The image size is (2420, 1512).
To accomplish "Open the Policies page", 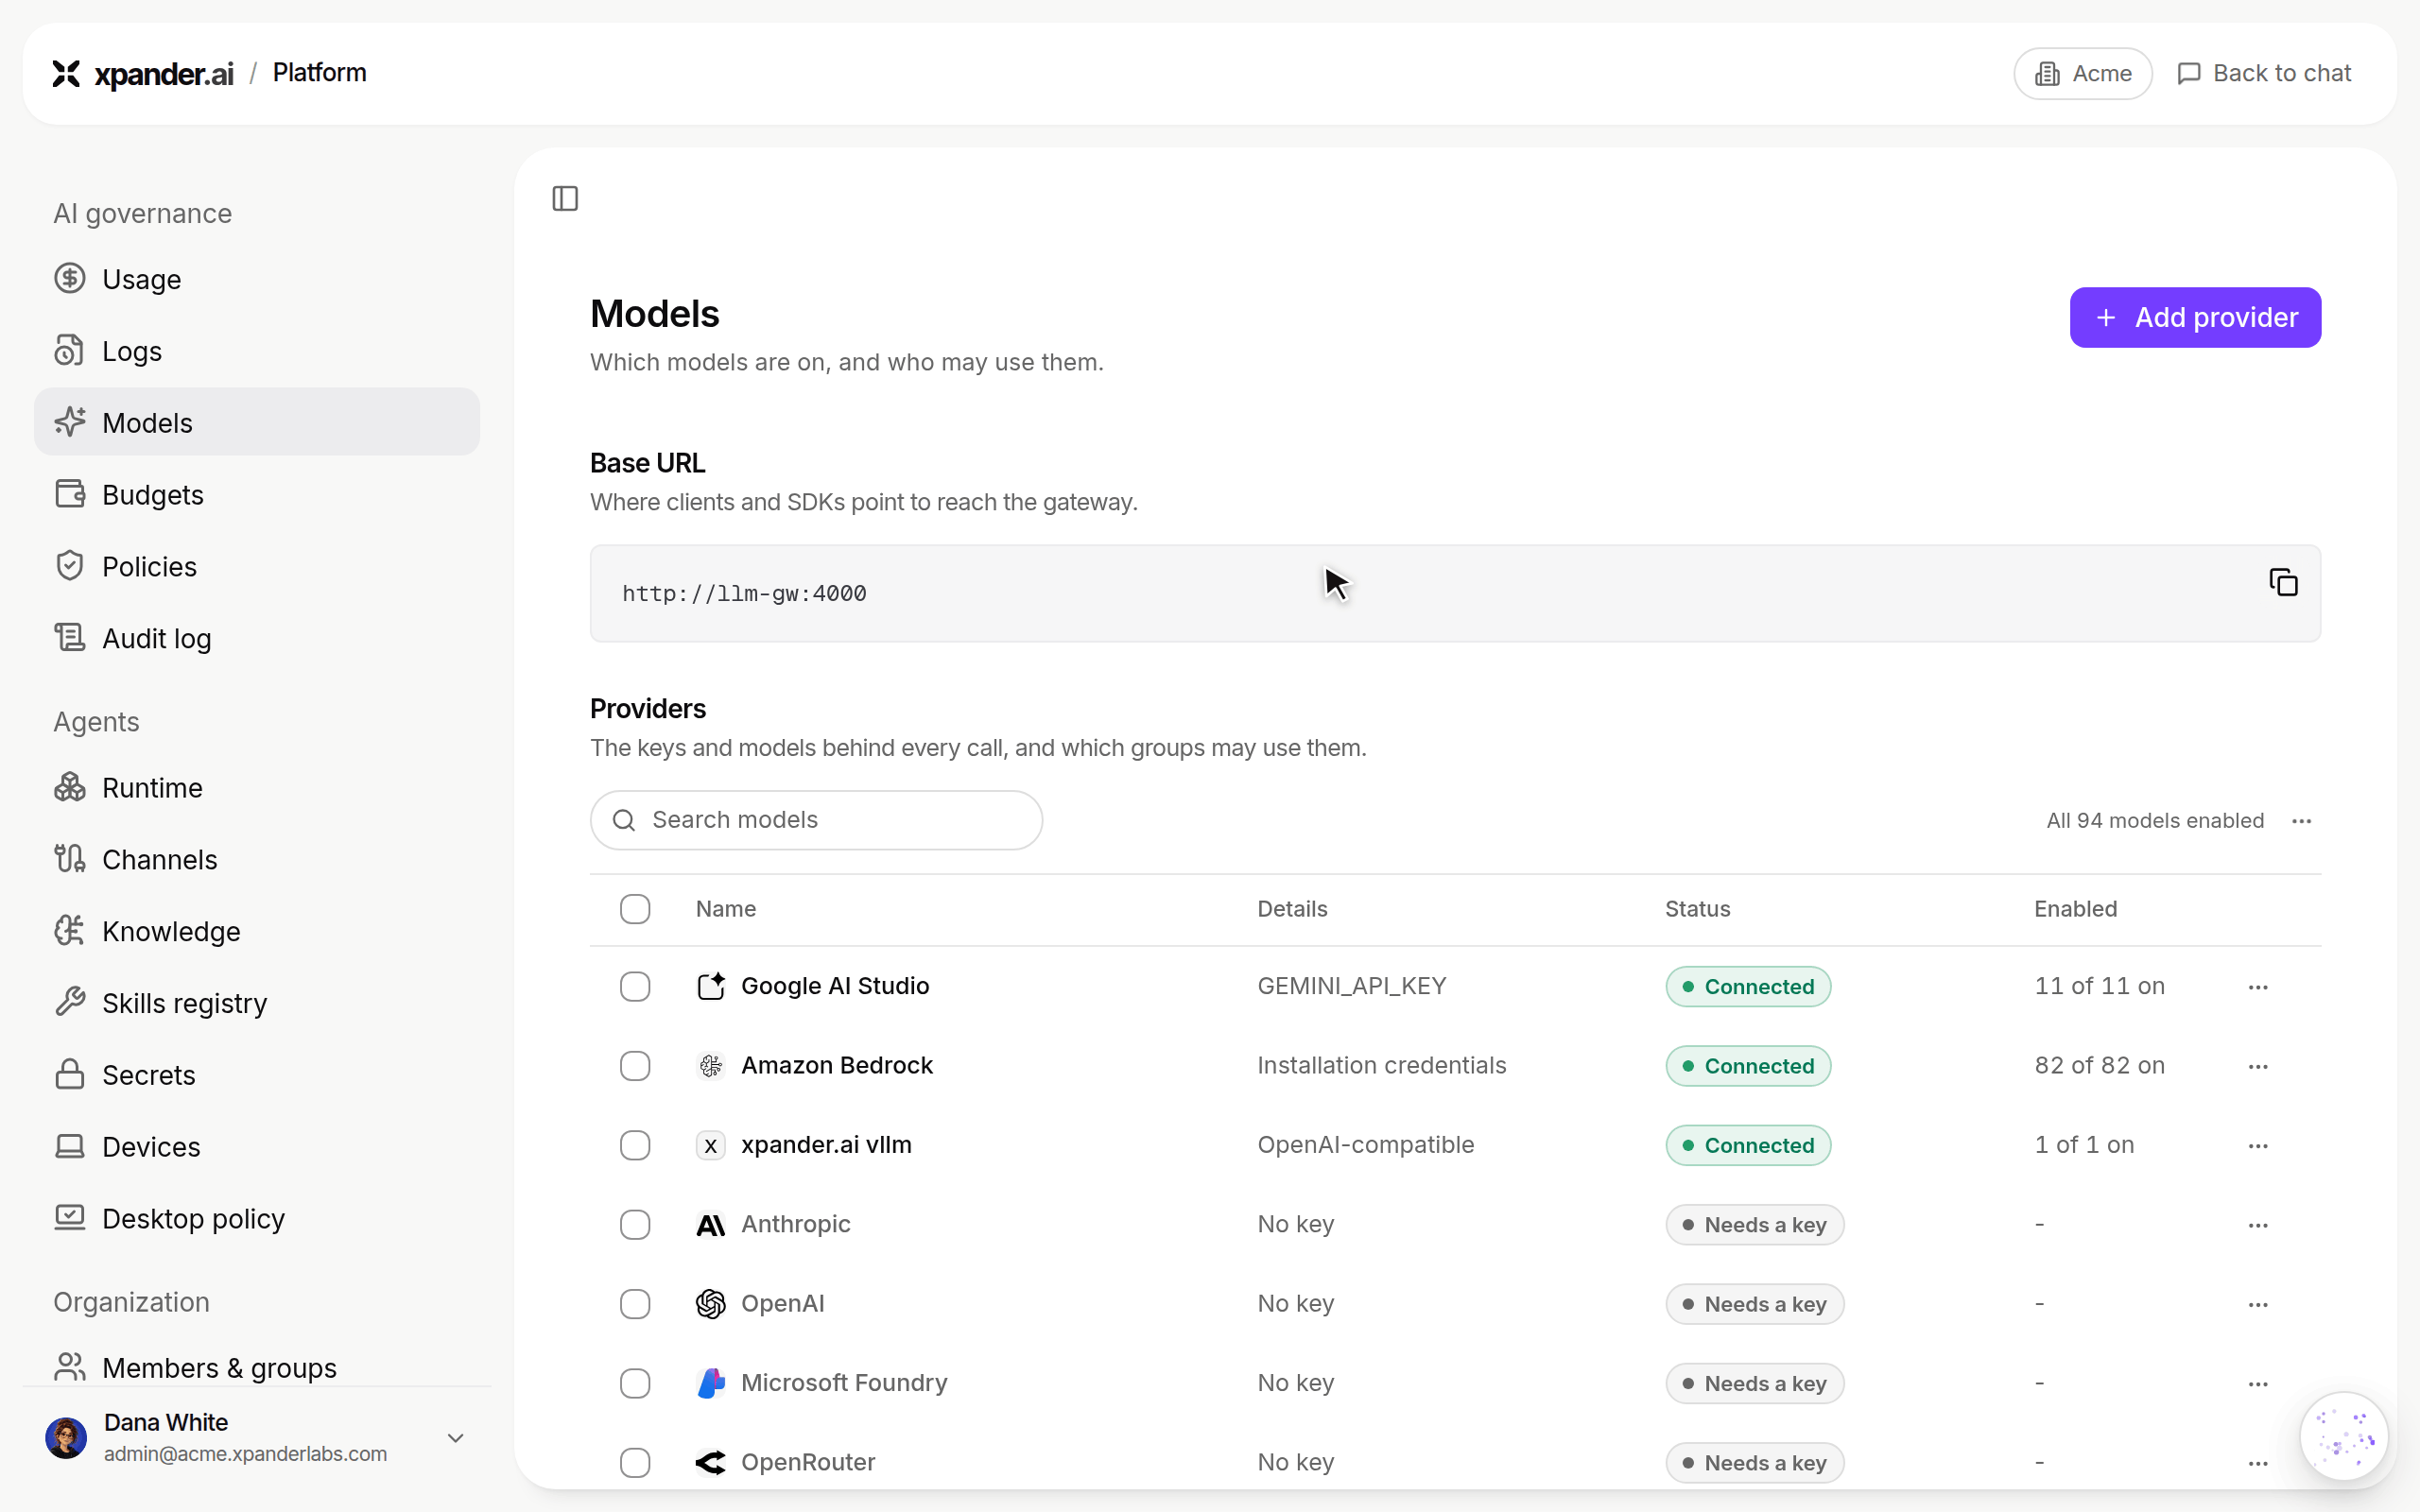I will (x=257, y=567).
